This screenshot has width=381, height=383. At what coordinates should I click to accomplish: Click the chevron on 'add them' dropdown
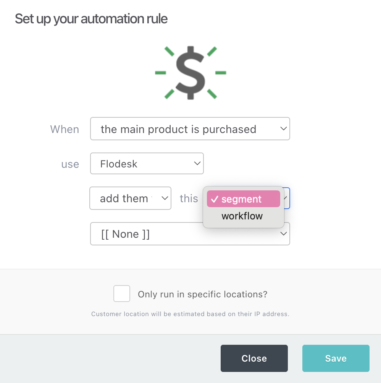tap(165, 198)
